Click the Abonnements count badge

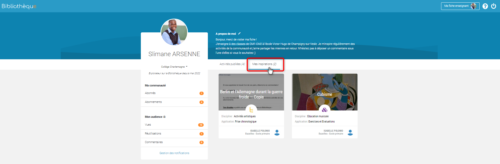click(202, 102)
